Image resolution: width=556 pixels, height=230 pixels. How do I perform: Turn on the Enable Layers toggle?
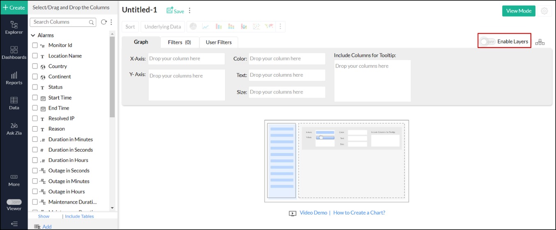[x=488, y=42]
